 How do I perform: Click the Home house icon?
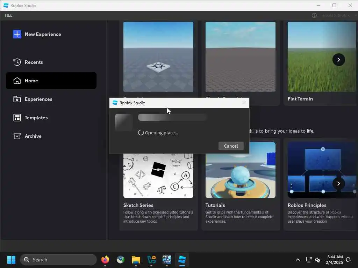click(x=17, y=81)
